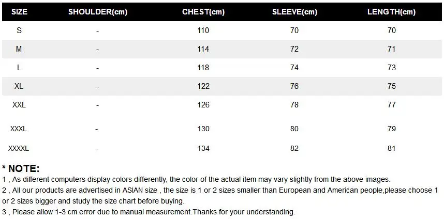444x219 pixels.
Task: Click length value 71 for size M
Action: (x=392, y=49)
